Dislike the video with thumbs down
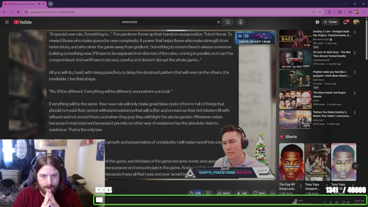This screenshot has height=207, width=368. pos(208,193)
